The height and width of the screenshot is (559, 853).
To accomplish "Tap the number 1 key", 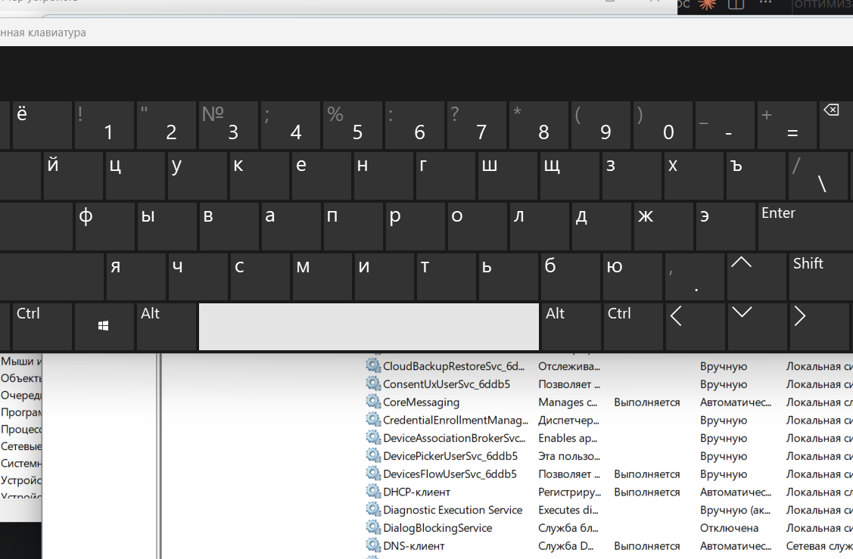I will point(104,125).
